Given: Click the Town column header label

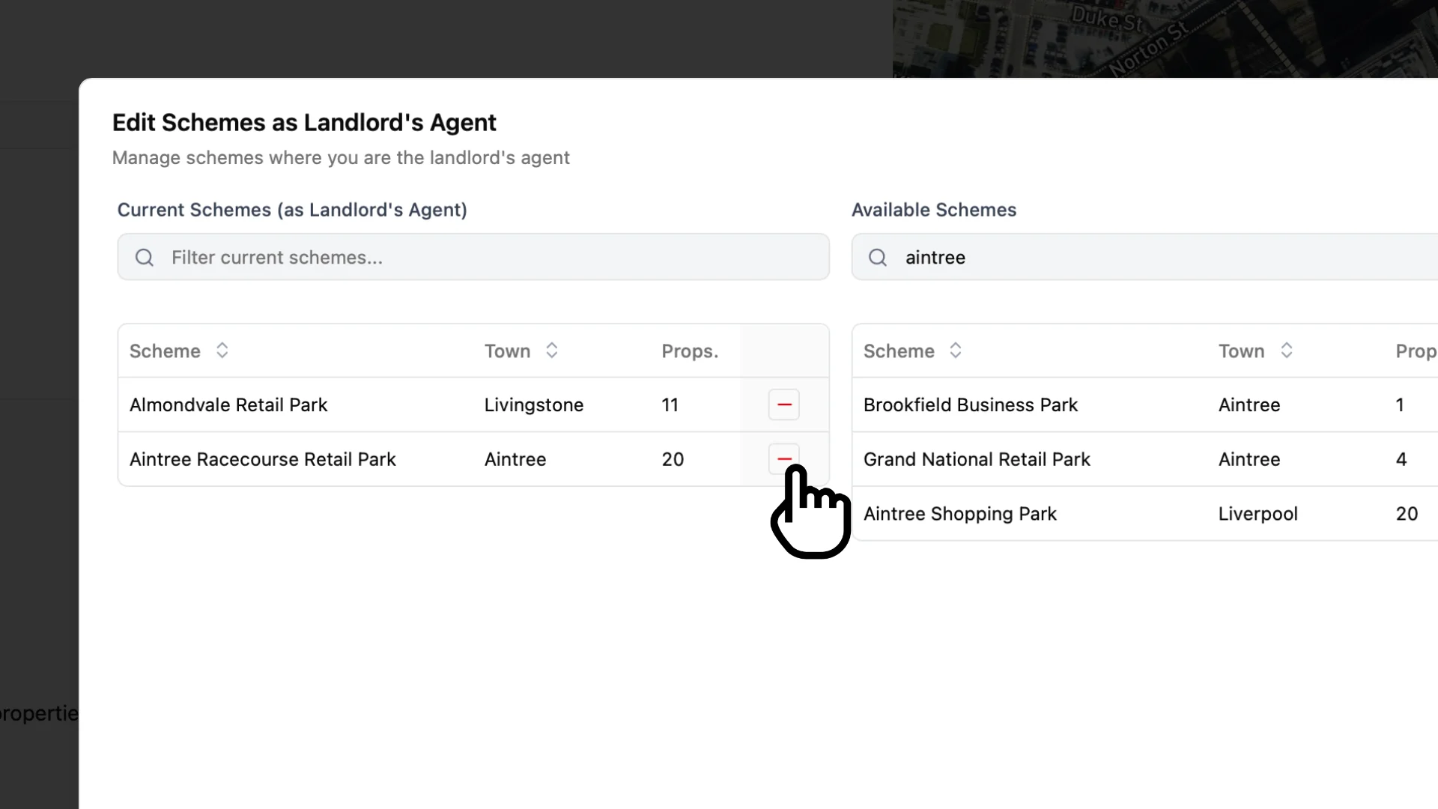Looking at the screenshot, I should (507, 350).
